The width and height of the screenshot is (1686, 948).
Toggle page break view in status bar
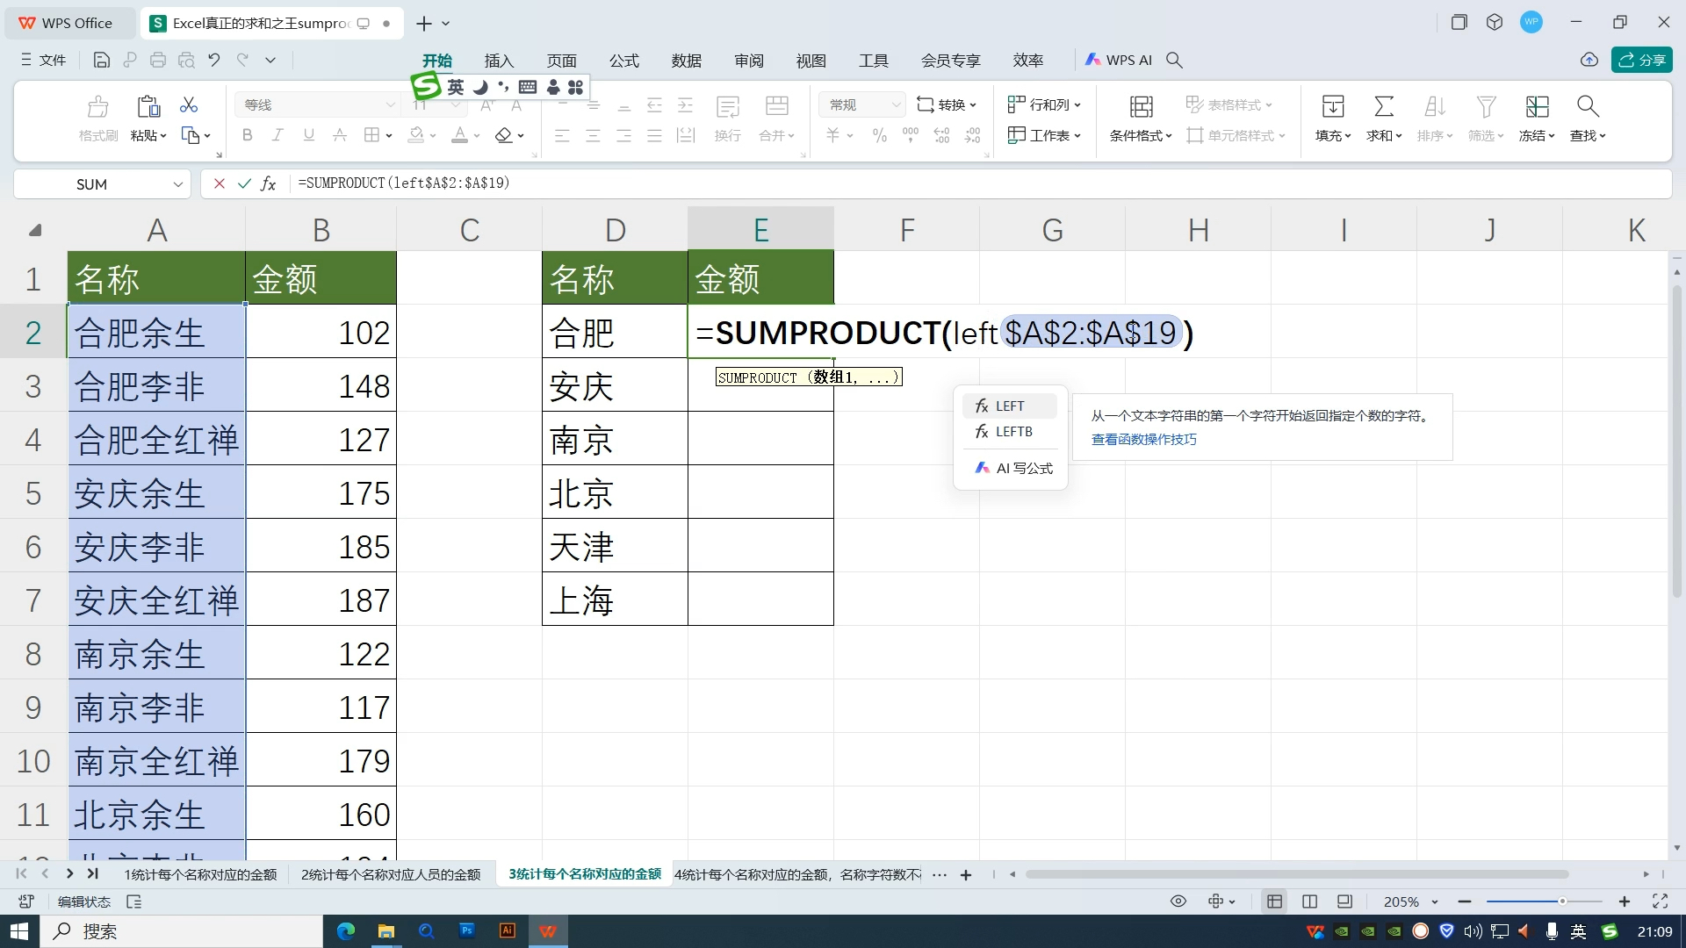[1309, 901]
